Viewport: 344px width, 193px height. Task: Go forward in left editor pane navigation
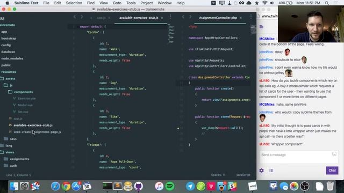[x=82, y=17]
